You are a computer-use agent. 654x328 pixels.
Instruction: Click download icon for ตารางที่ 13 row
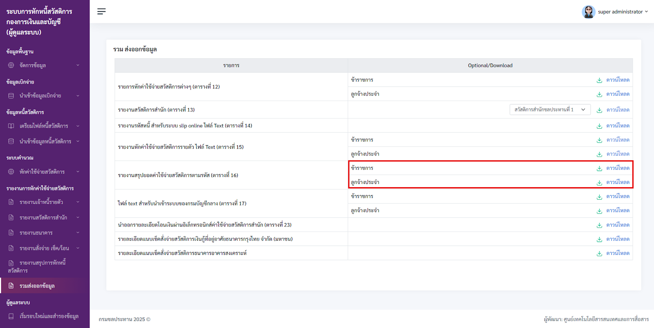pos(599,110)
